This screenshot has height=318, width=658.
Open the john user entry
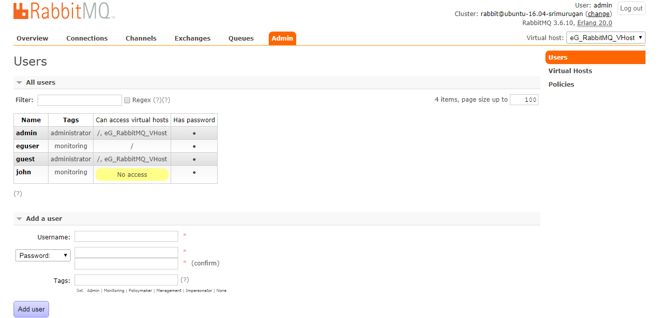pyautogui.click(x=24, y=172)
